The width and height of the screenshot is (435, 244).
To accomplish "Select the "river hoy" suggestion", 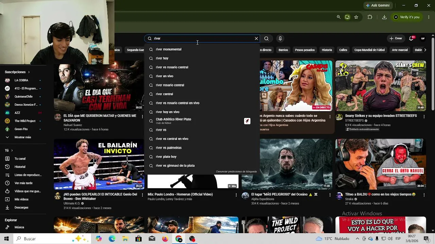I will click(x=202, y=58).
